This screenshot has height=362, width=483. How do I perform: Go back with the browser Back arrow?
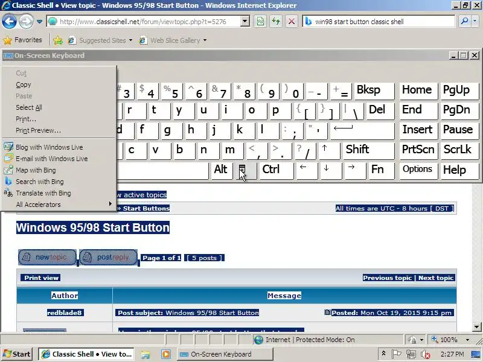pos(9,22)
